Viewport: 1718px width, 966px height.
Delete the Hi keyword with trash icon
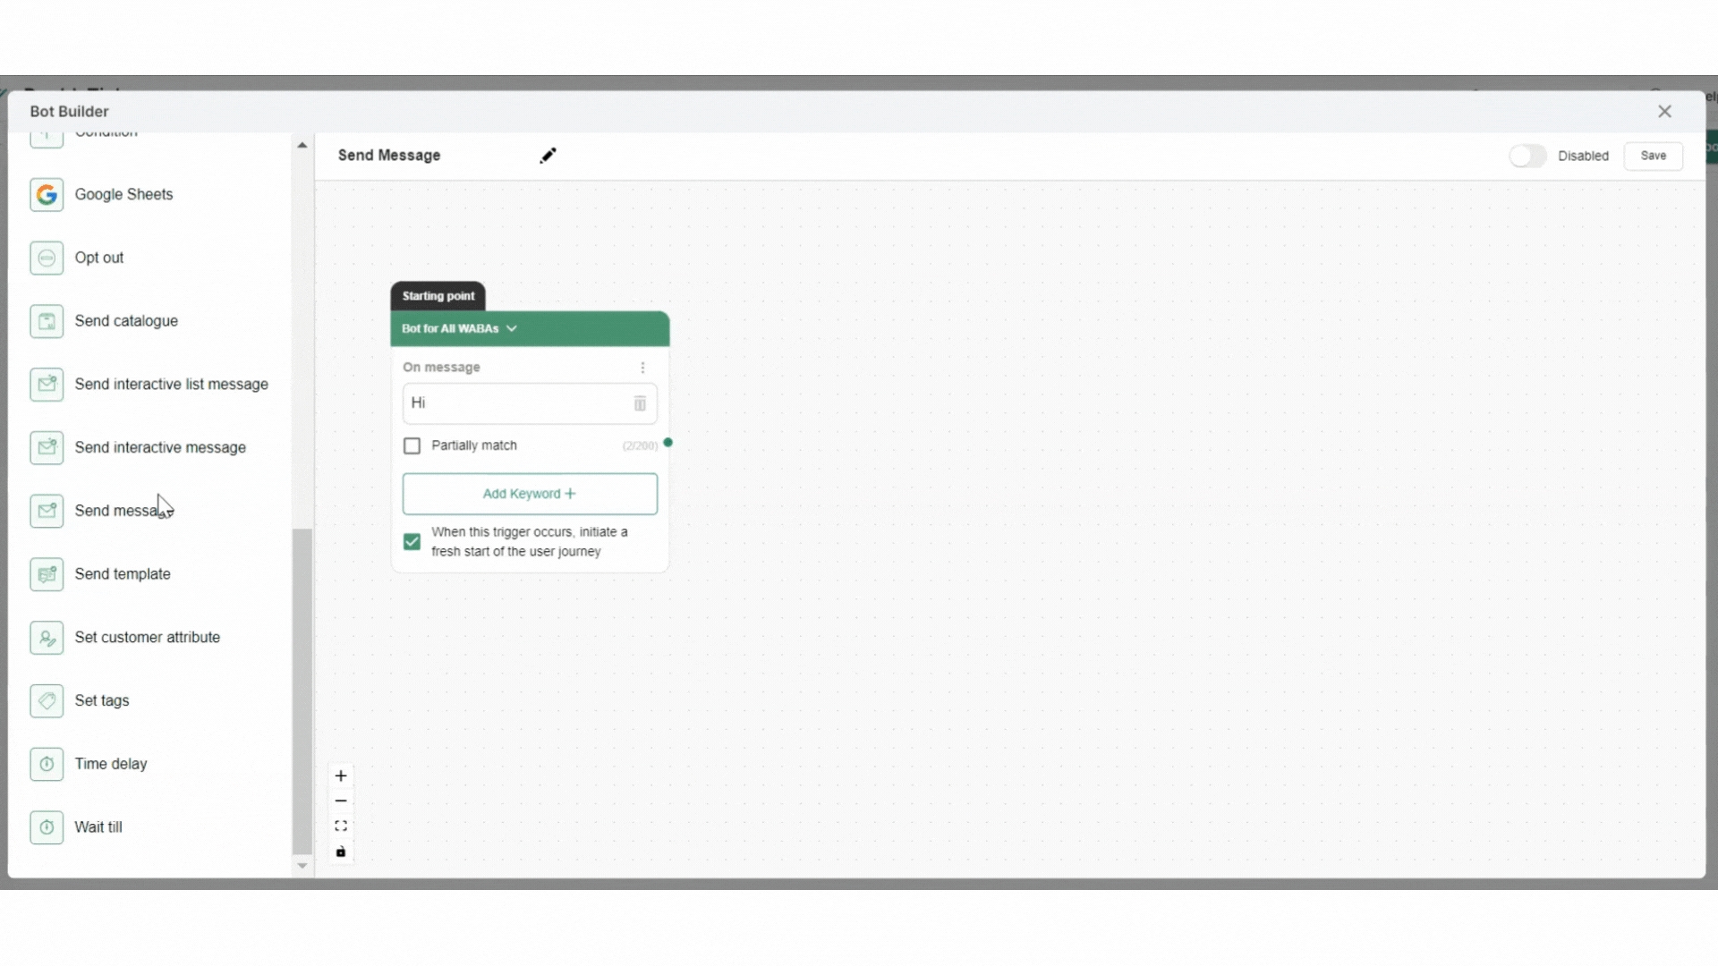click(x=640, y=403)
